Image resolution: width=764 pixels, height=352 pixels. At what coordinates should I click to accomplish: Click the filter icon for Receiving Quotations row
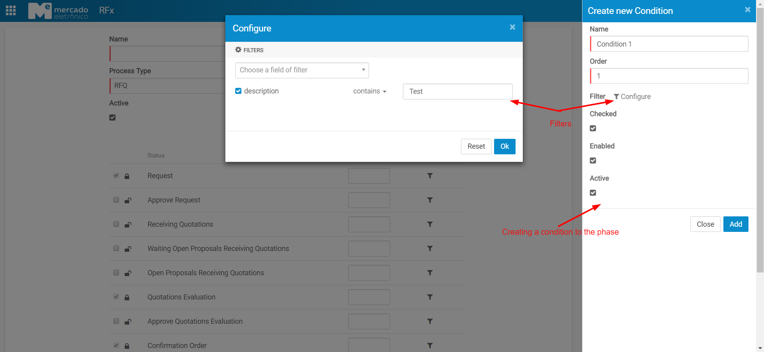click(x=430, y=224)
